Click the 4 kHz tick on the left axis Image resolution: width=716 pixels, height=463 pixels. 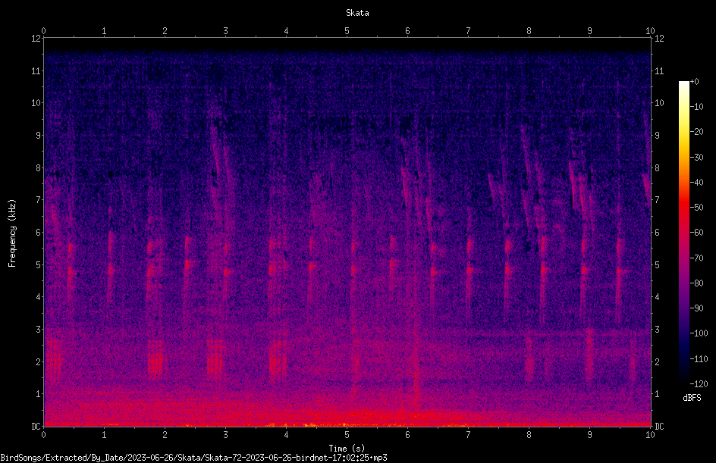click(39, 297)
